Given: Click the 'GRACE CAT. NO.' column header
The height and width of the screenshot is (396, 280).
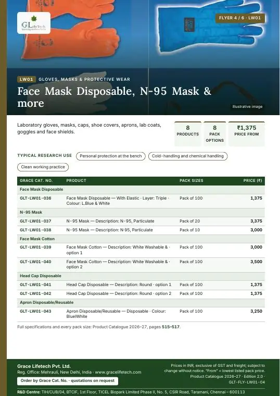Looking at the screenshot, I should pos(36,181).
